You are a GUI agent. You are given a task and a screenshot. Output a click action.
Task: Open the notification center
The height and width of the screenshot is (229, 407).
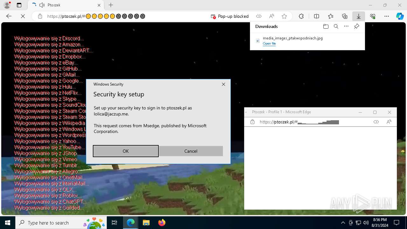(397, 223)
